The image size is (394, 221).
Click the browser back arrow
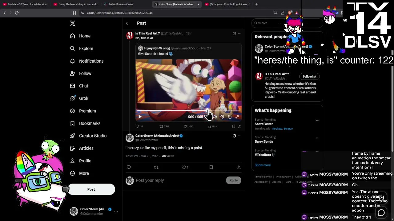[5, 13]
